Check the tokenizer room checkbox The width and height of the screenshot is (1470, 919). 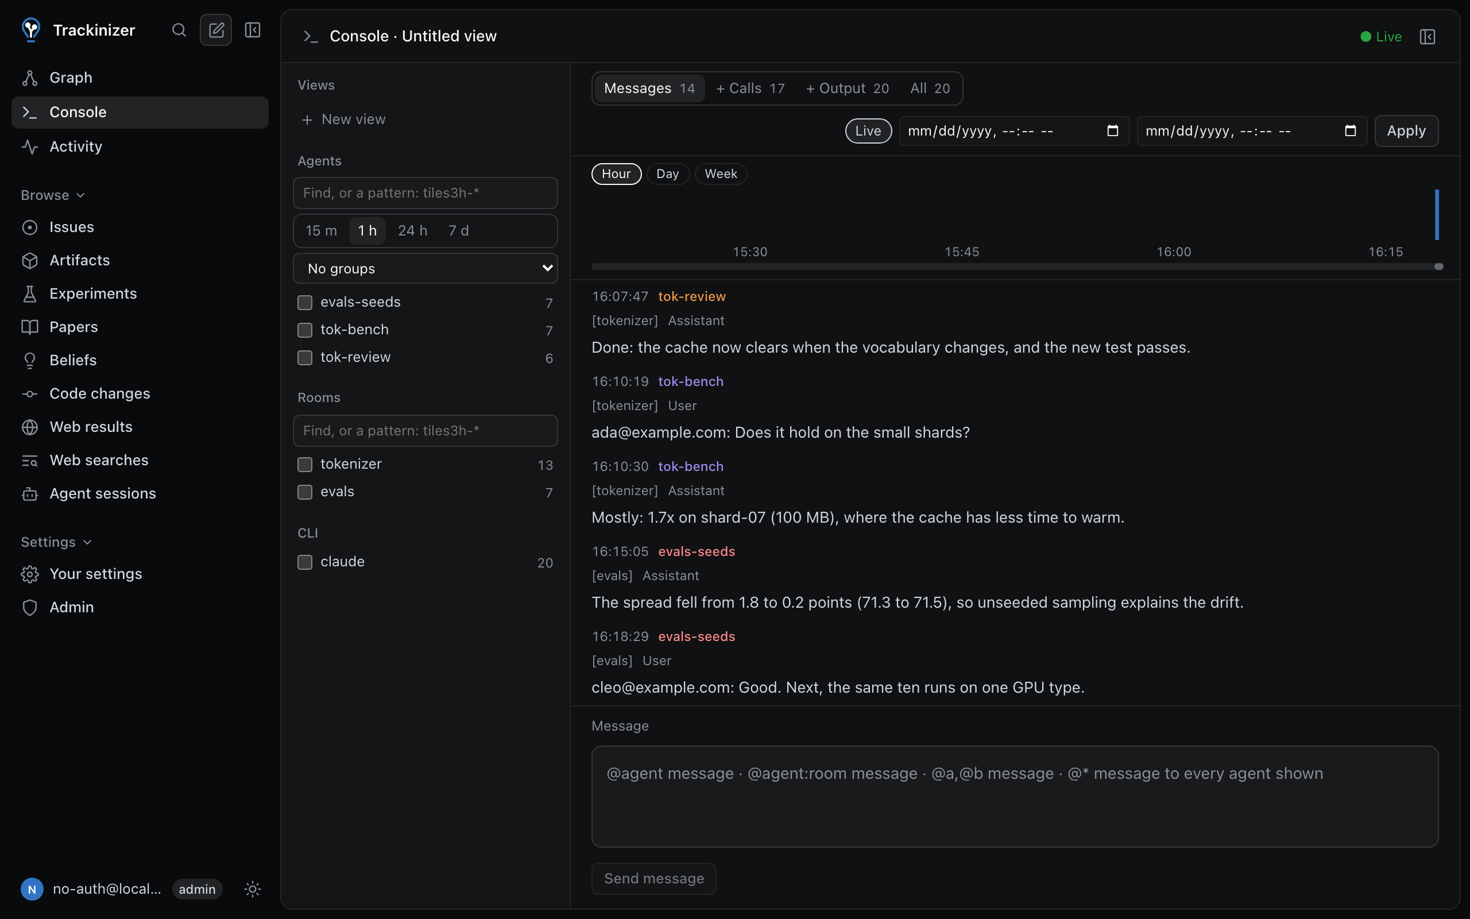(x=305, y=464)
